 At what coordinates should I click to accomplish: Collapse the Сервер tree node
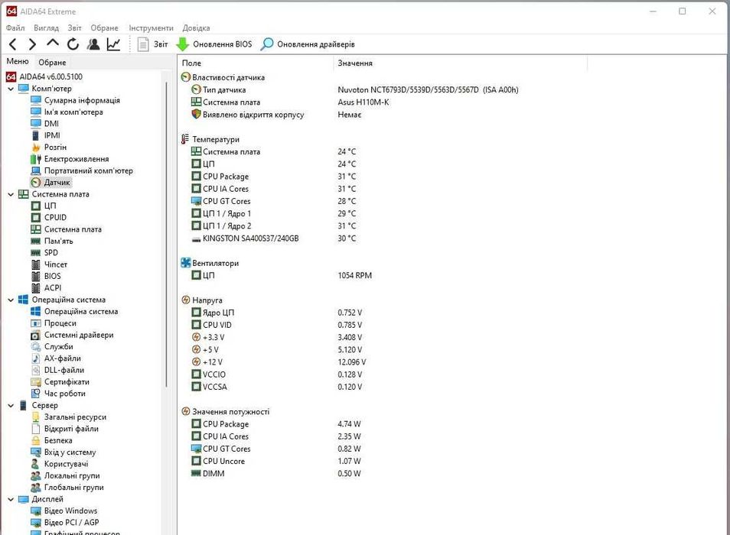pyautogui.click(x=11, y=405)
